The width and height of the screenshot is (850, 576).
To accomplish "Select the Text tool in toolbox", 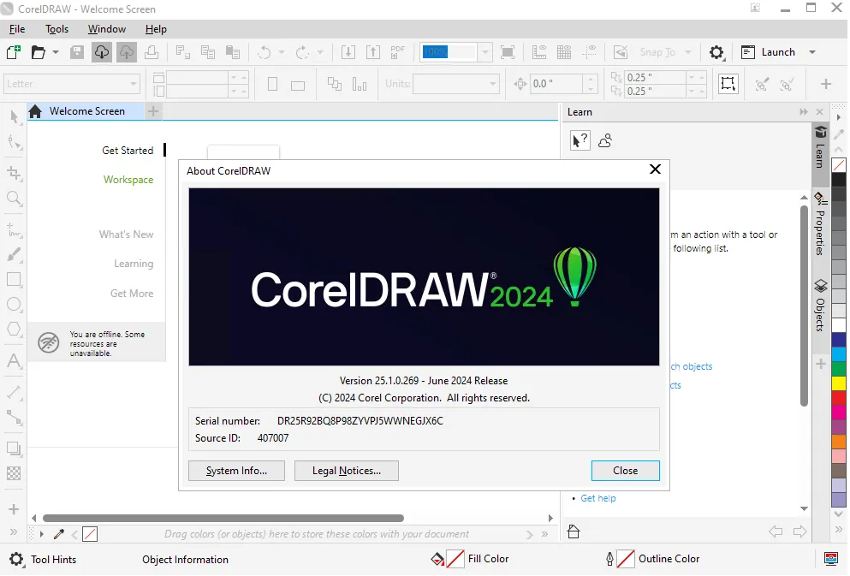I will point(14,360).
